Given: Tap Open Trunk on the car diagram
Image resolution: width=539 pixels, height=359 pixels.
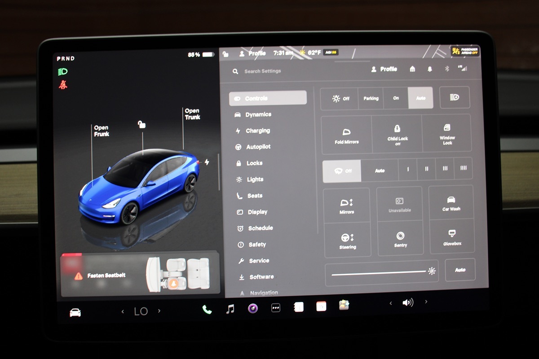Looking at the screenshot, I should [192, 114].
